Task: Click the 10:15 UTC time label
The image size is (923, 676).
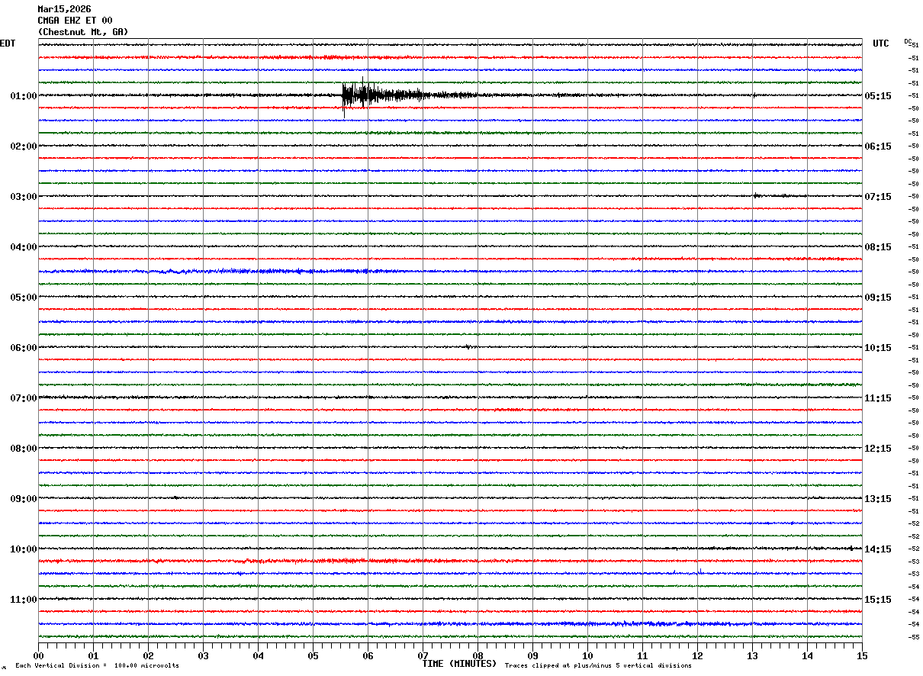Action: (x=877, y=348)
